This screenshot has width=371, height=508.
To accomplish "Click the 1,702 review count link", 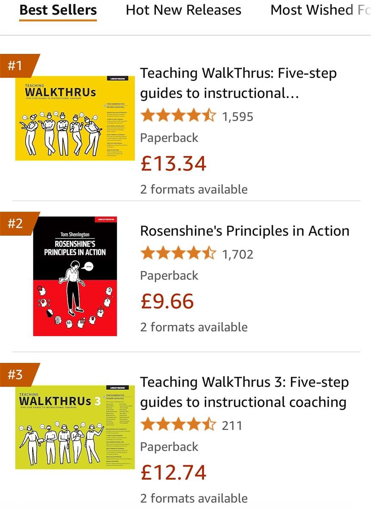I will 238,253.
